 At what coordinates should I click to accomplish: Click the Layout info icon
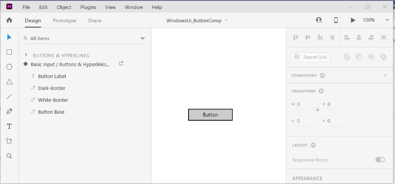point(313,145)
